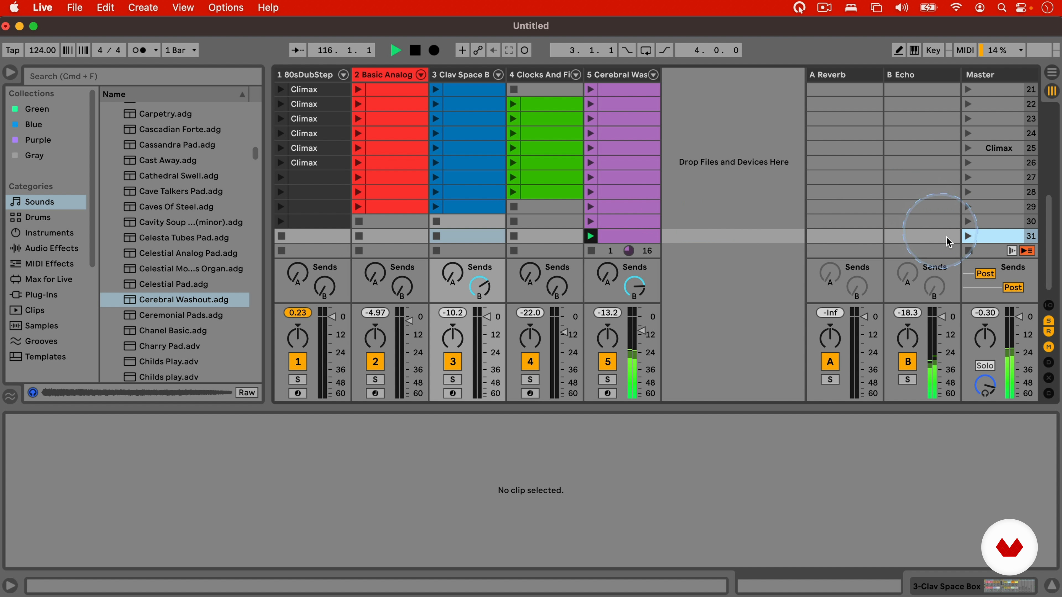The height and width of the screenshot is (597, 1062).
Task: Toggle Track 3 activator button
Action: (453, 362)
